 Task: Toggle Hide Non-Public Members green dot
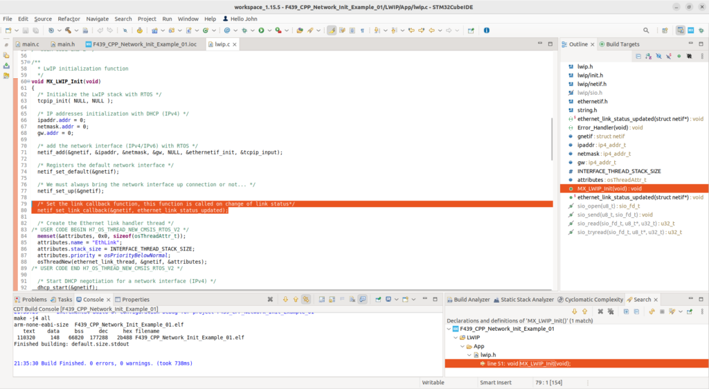coord(679,57)
